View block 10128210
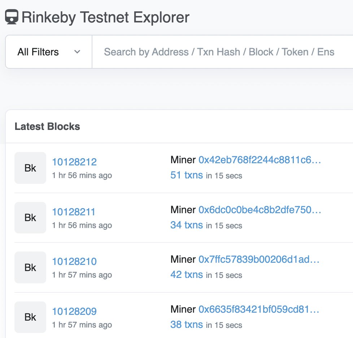Viewport: 353px width, 338px height. 74,261
